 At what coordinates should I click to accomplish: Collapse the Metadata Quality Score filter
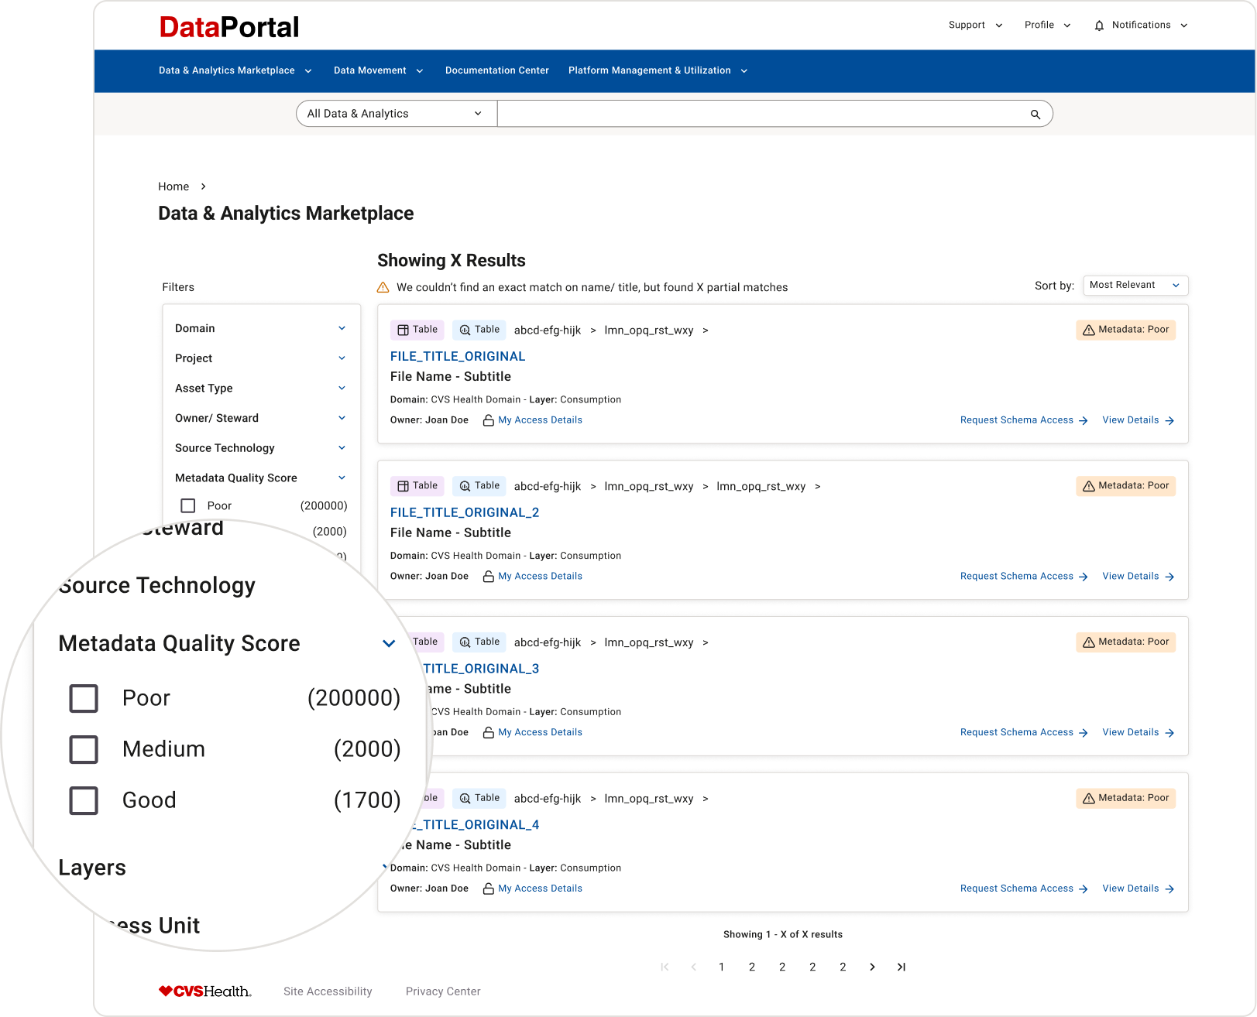[389, 643]
